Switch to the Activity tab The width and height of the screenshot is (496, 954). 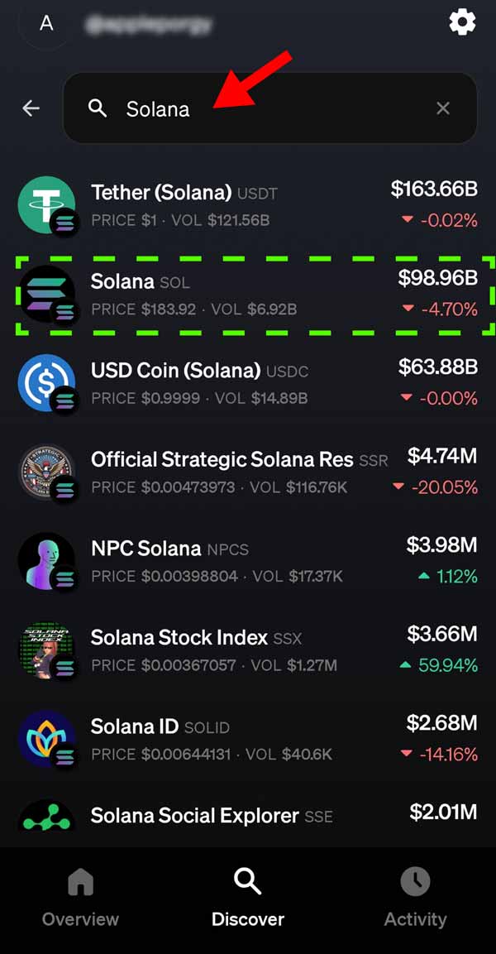coord(415,898)
